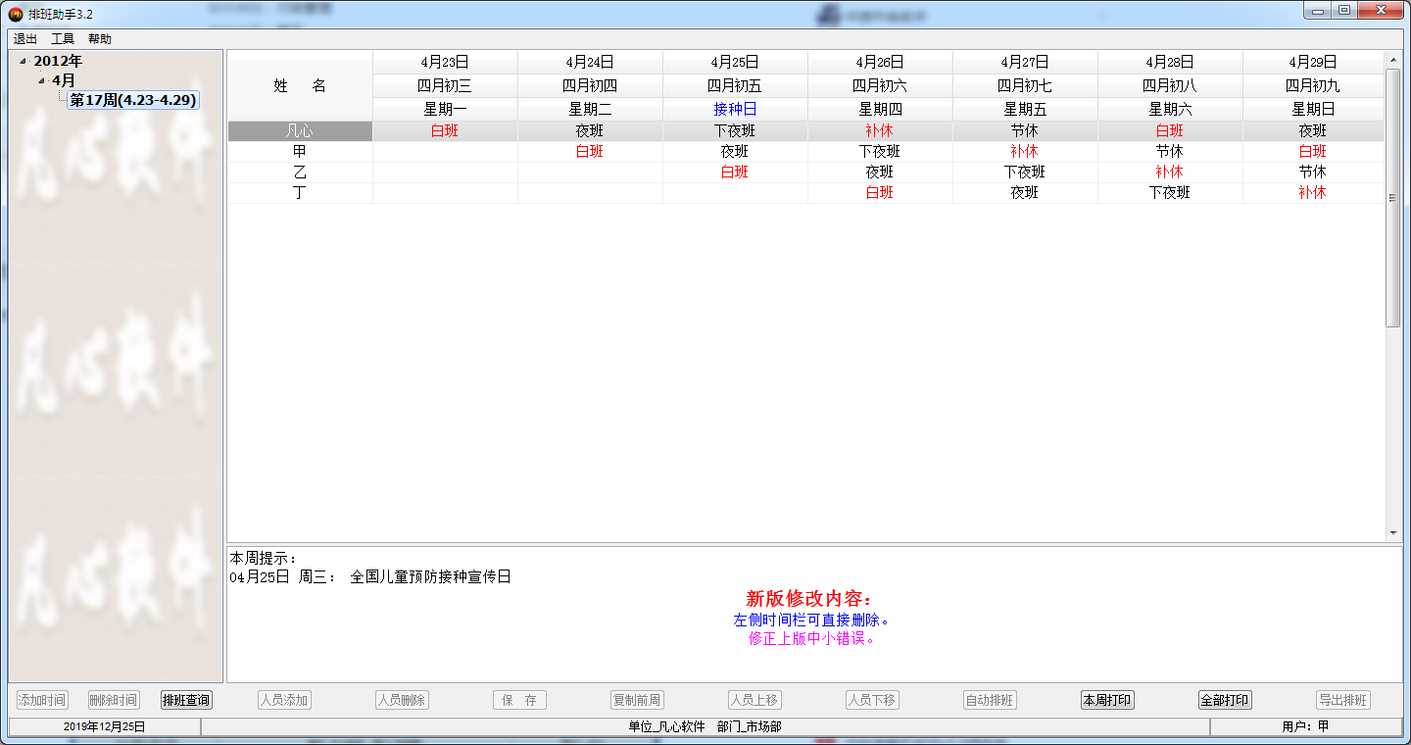Select 凡心's 节休 cell on 4月27日
The image size is (1411, 745).
[x=1025, y=130]
